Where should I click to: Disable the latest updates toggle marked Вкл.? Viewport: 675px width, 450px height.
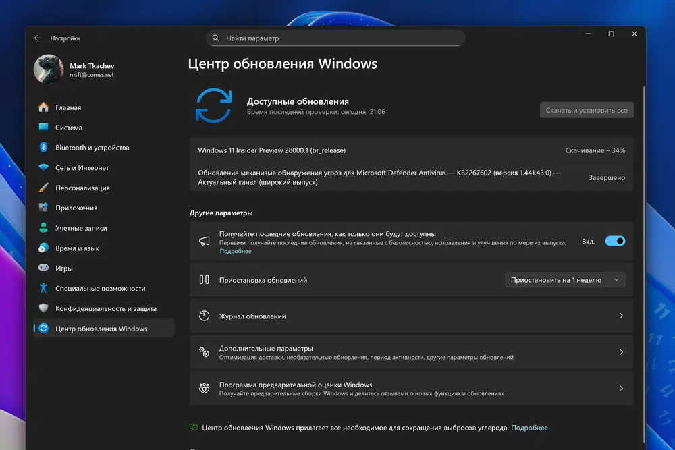pyautogui.click(x=615, y=241)
